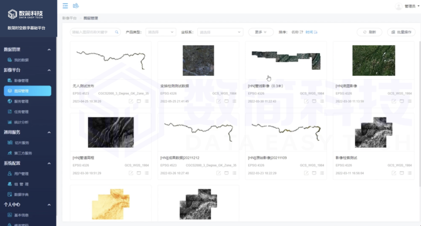Open the 坐标系 dropdown
Viewport: 421px width, 226px height.
click(x=220, y=32)
